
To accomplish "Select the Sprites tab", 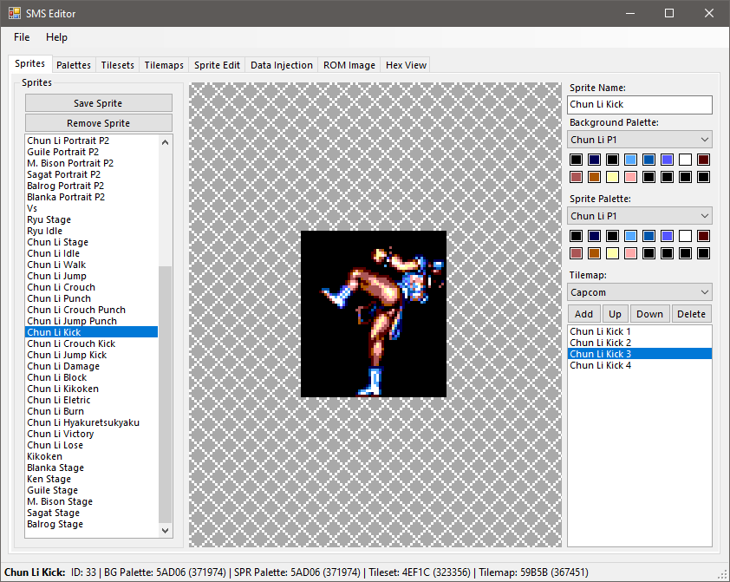I will click(29, 64).
